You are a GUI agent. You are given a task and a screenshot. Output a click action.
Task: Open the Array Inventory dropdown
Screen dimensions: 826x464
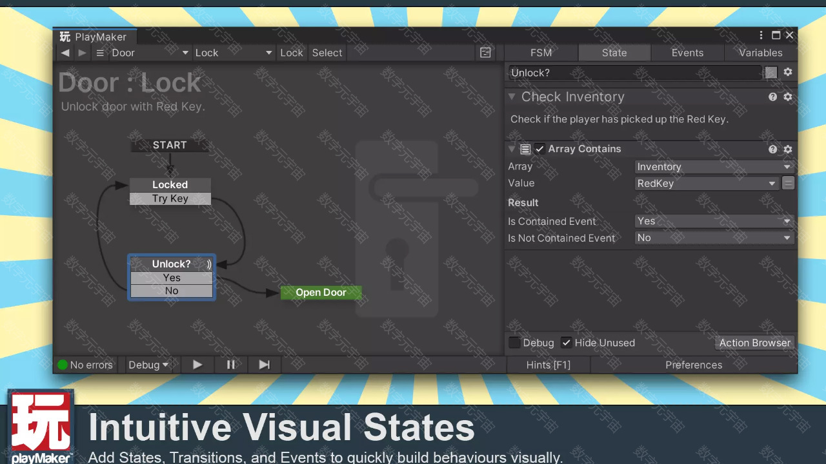pos(714,167)
